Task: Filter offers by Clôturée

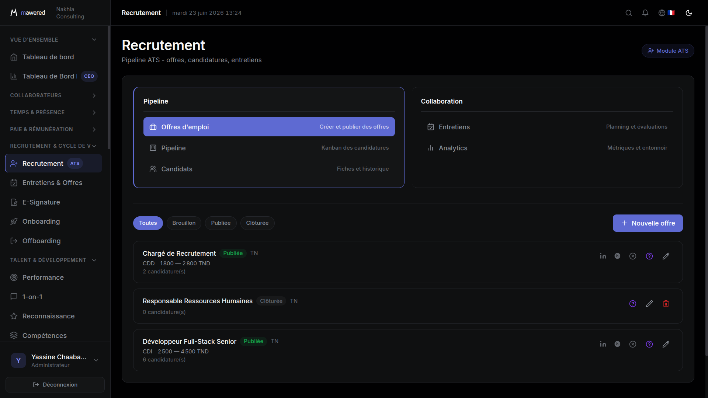Action: coord(257,223)
